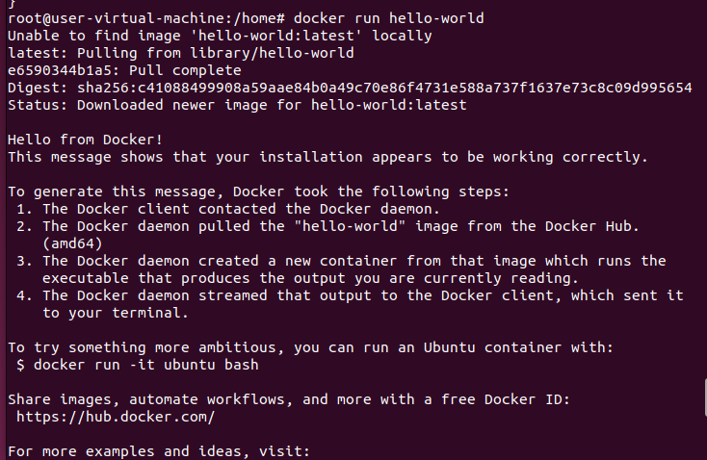Viewport: 707px width, 460px height.
Task: Click 'Unable to find image' message line
Action: pyautogui.click(x=220, y=36)
